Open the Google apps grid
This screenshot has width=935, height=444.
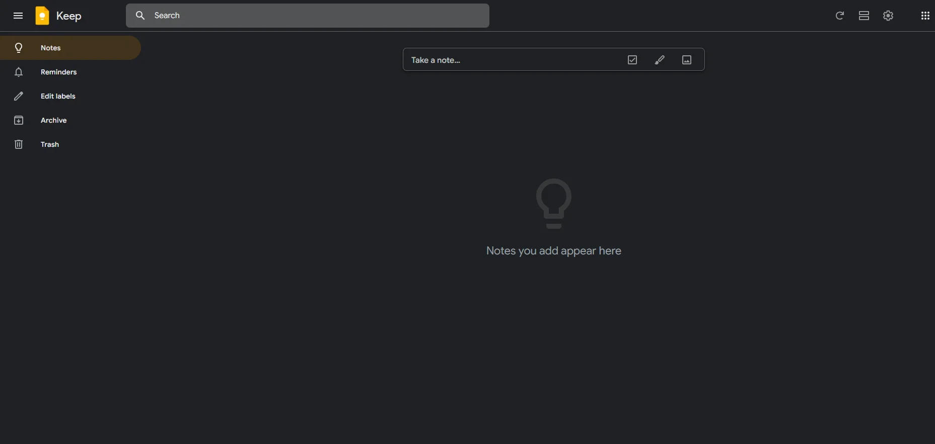pyautogui.click(x=925, y=16)
